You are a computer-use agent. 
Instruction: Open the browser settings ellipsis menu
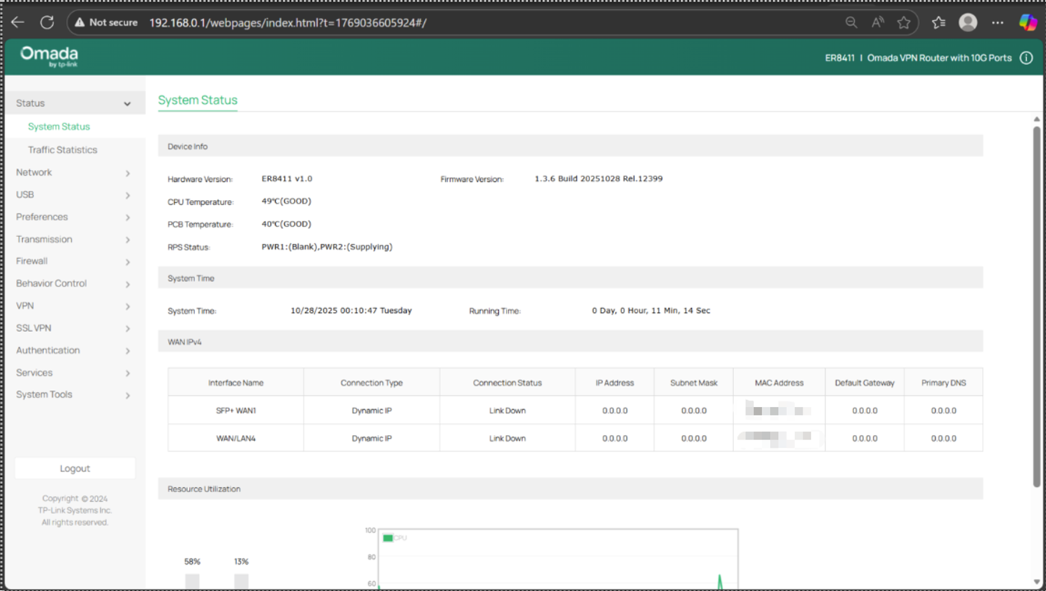click(998, 22)
